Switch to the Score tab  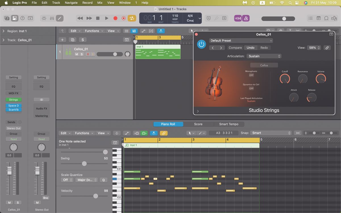pyautogui.click(x=199, y=124)
